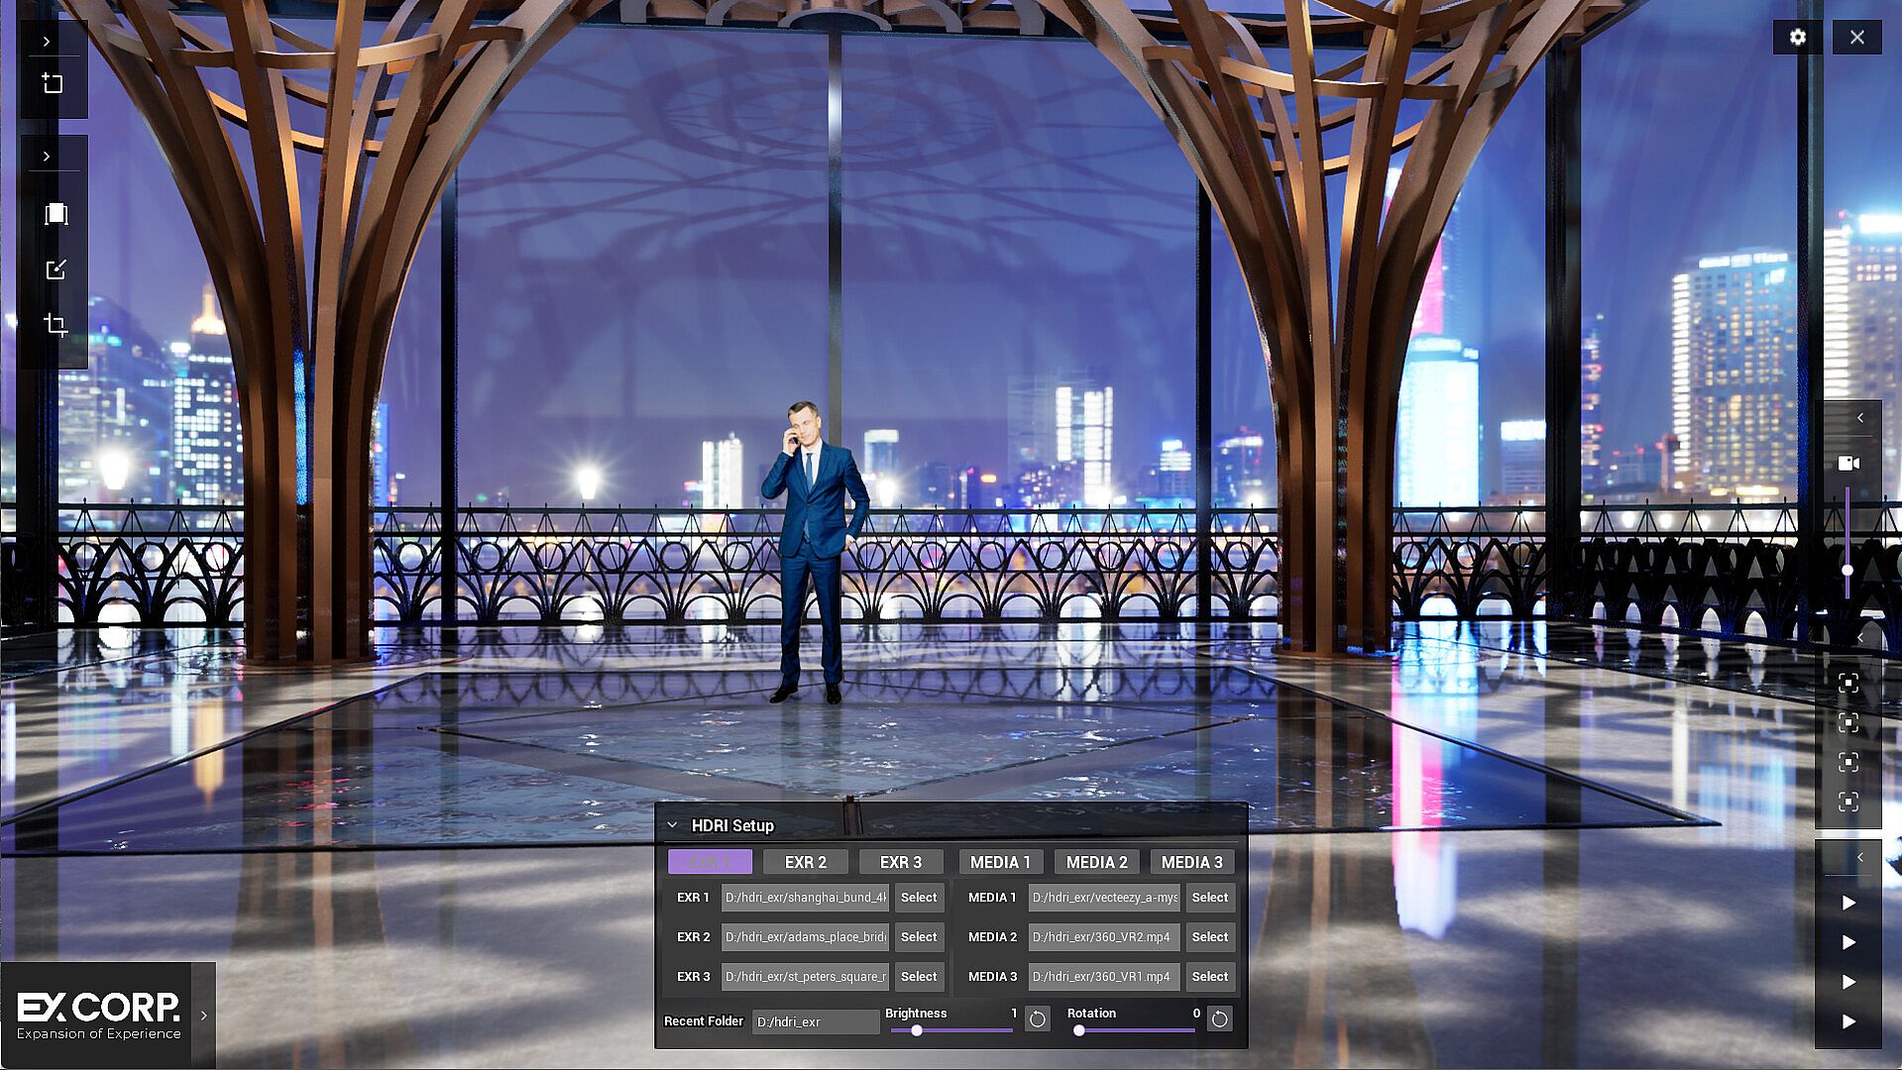Viewport: 1902px width, 1070px height.
Task: Select the first focus frame preset icon
Action: (1848, 683)
